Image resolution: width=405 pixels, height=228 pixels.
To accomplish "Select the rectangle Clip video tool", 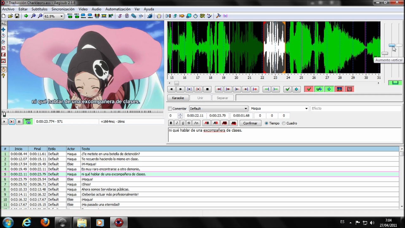I will [3, 55].
